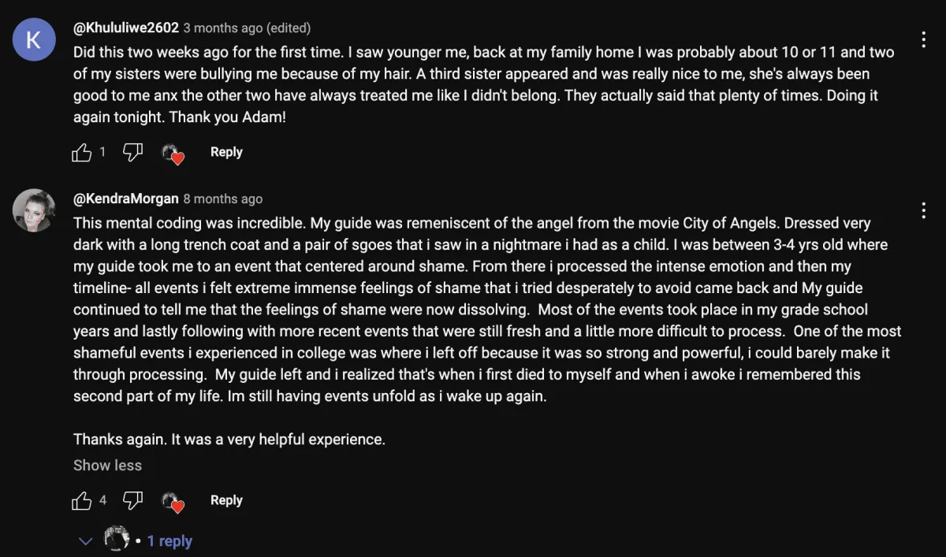The width and height of the screenshot is (946, 557).
Task: Expand the 1 reply thread
Action: click(169, 541)
